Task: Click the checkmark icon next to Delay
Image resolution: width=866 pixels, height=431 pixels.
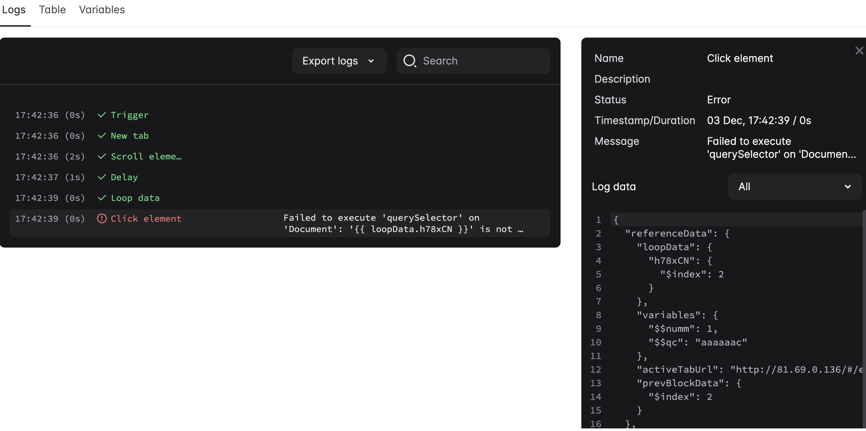Action: tap(102, 177)
